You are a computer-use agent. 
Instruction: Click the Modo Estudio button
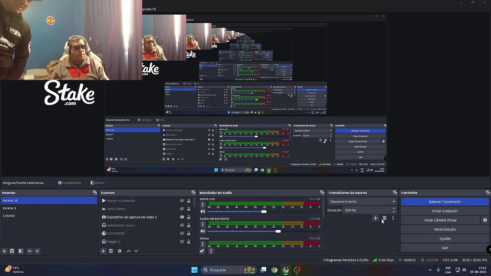click(445, 229)
